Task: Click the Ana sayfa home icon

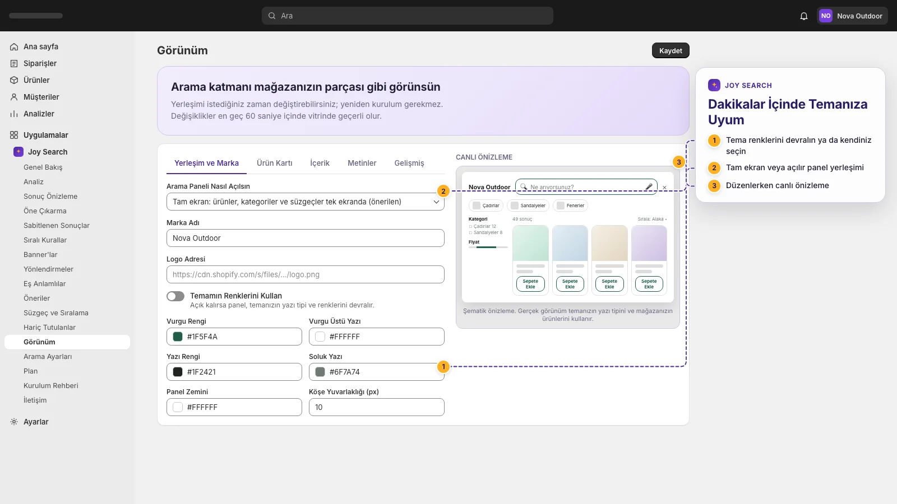Action: coord(14,46)
